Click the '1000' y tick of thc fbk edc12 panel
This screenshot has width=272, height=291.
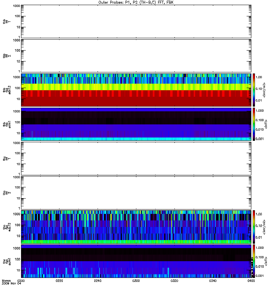tap(16, 214)
